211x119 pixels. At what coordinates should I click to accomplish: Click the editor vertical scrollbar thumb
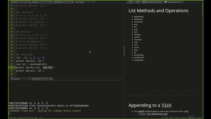click(124, 51)
